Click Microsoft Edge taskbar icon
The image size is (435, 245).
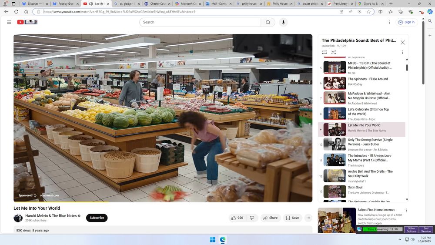222,239
